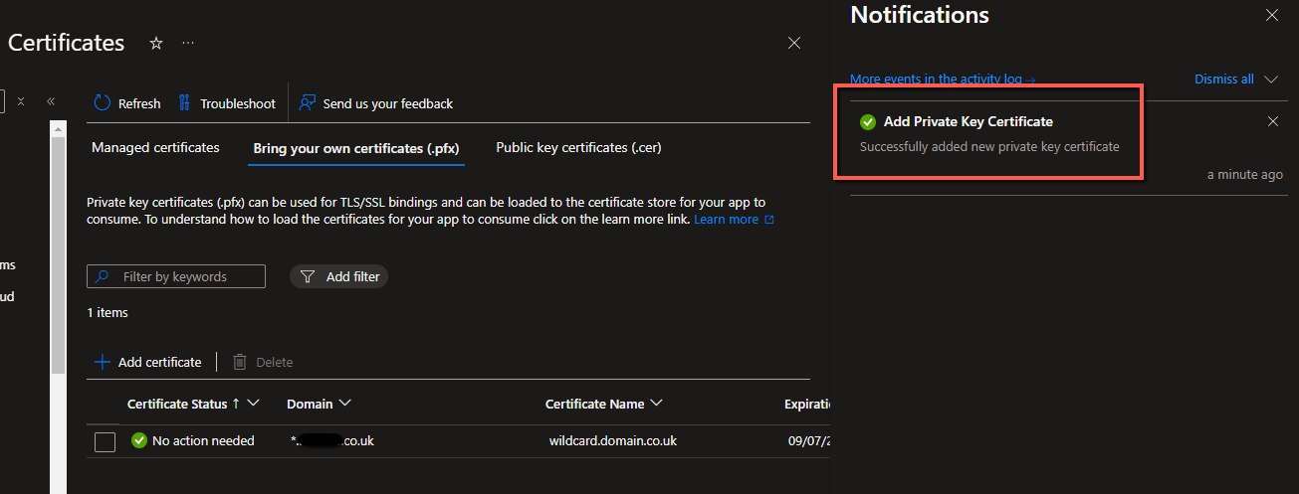This screenshot has height=494, width=1299.
Task: Click the Send us your feedback icon
Action: click(308, 103)
